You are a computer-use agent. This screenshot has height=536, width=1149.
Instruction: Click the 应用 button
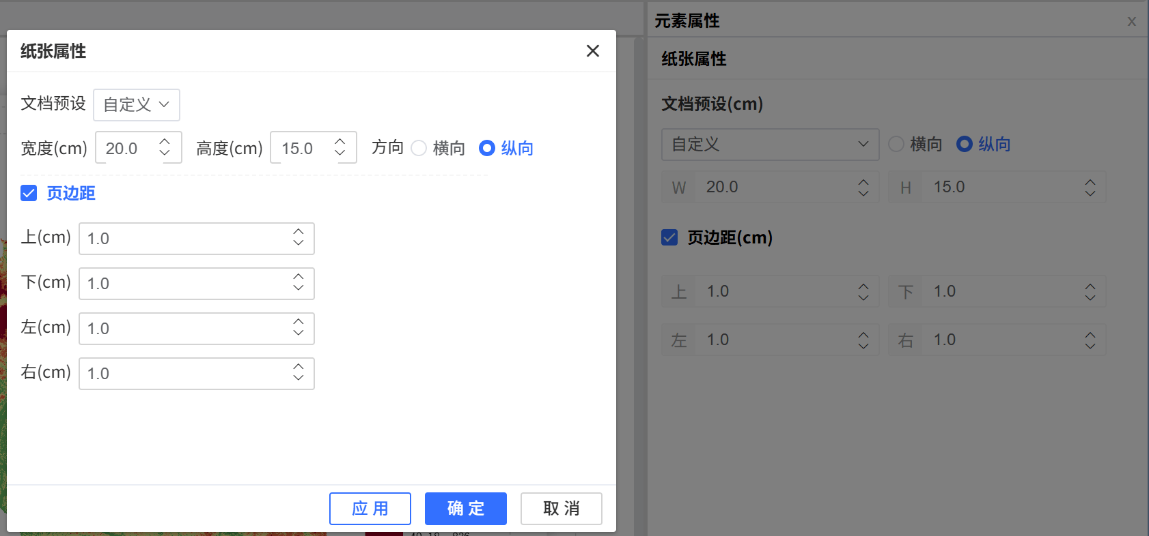coord(370,509)
